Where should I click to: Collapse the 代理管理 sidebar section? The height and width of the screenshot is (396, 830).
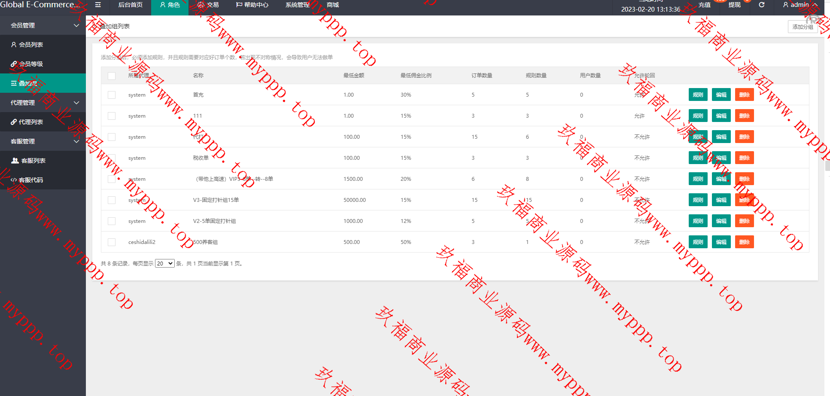[76, 103]
